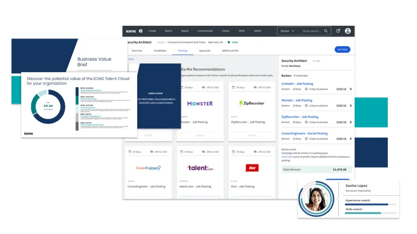
Task: Open the Report menu
Action: click(x=185, y=31)
